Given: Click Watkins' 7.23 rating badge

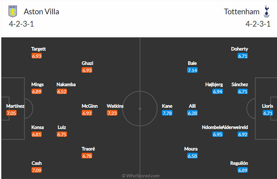Looking at the screenshot, I should click(112, 113).
